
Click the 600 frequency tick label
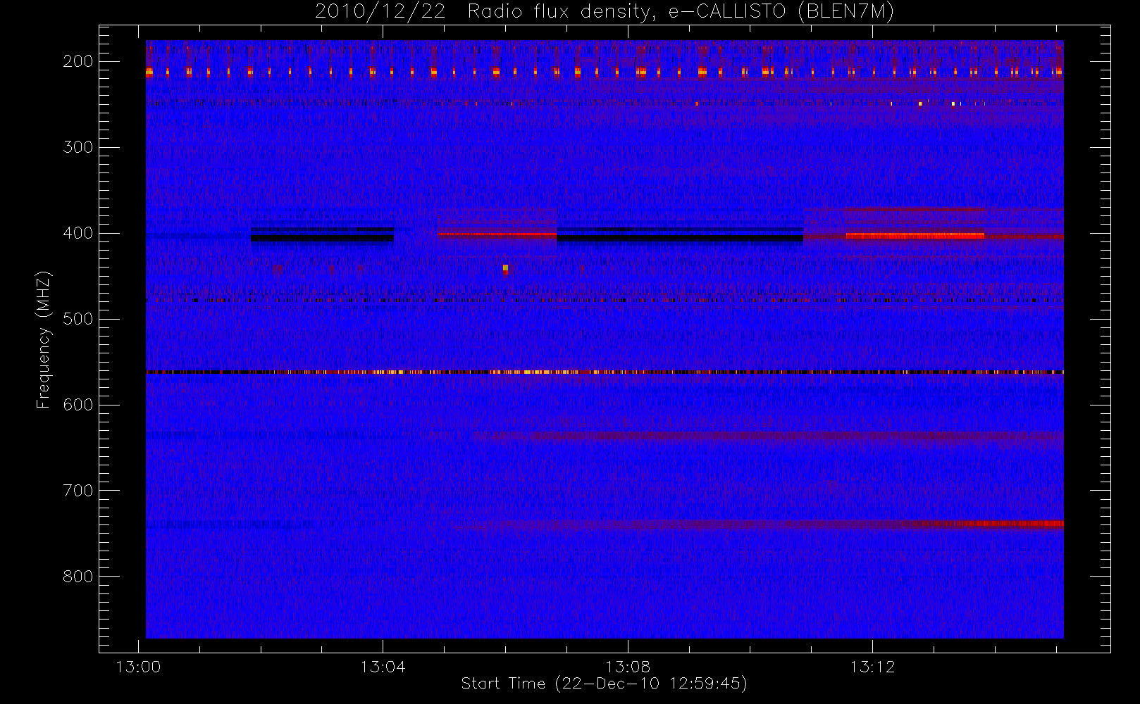78,405
